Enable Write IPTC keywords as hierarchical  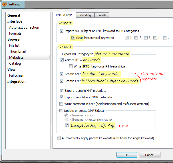[71, 66]
